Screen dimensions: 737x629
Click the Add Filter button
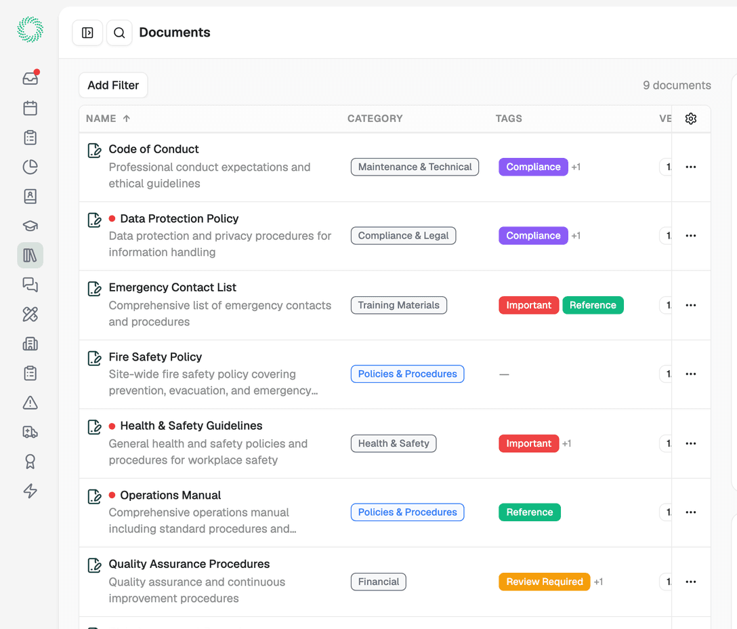click(113, 85)
